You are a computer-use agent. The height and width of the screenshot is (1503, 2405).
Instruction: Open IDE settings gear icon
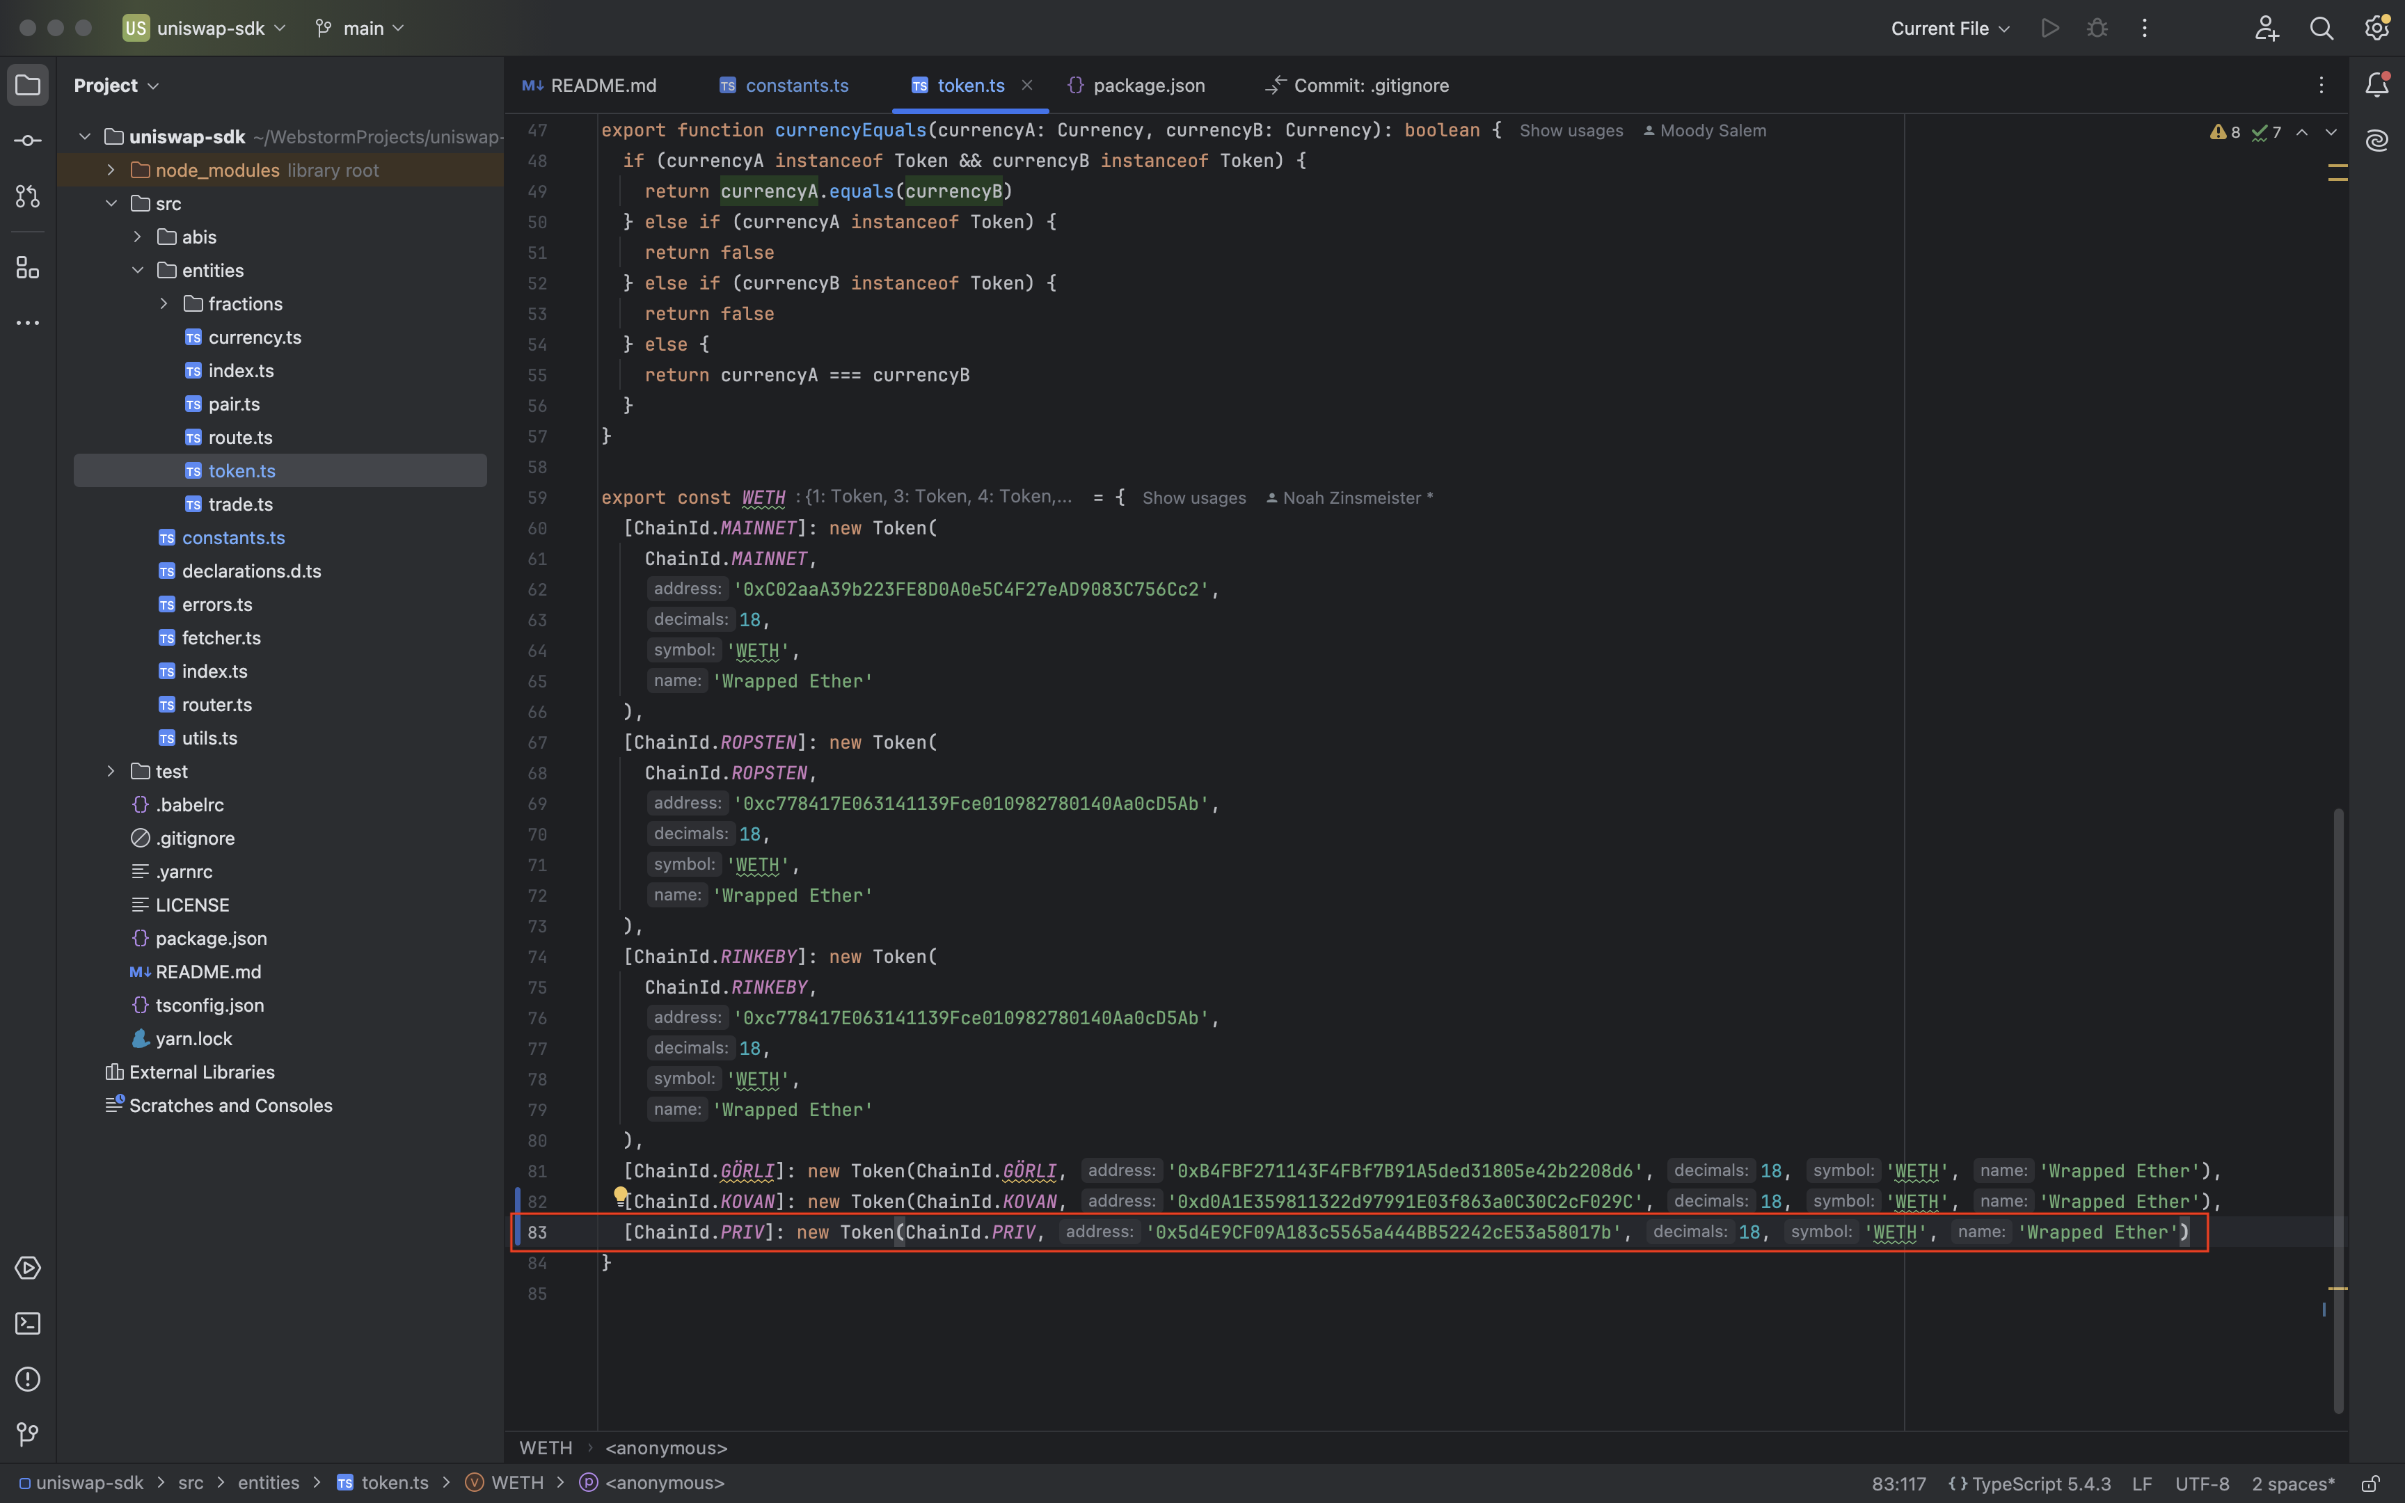coord(2377,28)
